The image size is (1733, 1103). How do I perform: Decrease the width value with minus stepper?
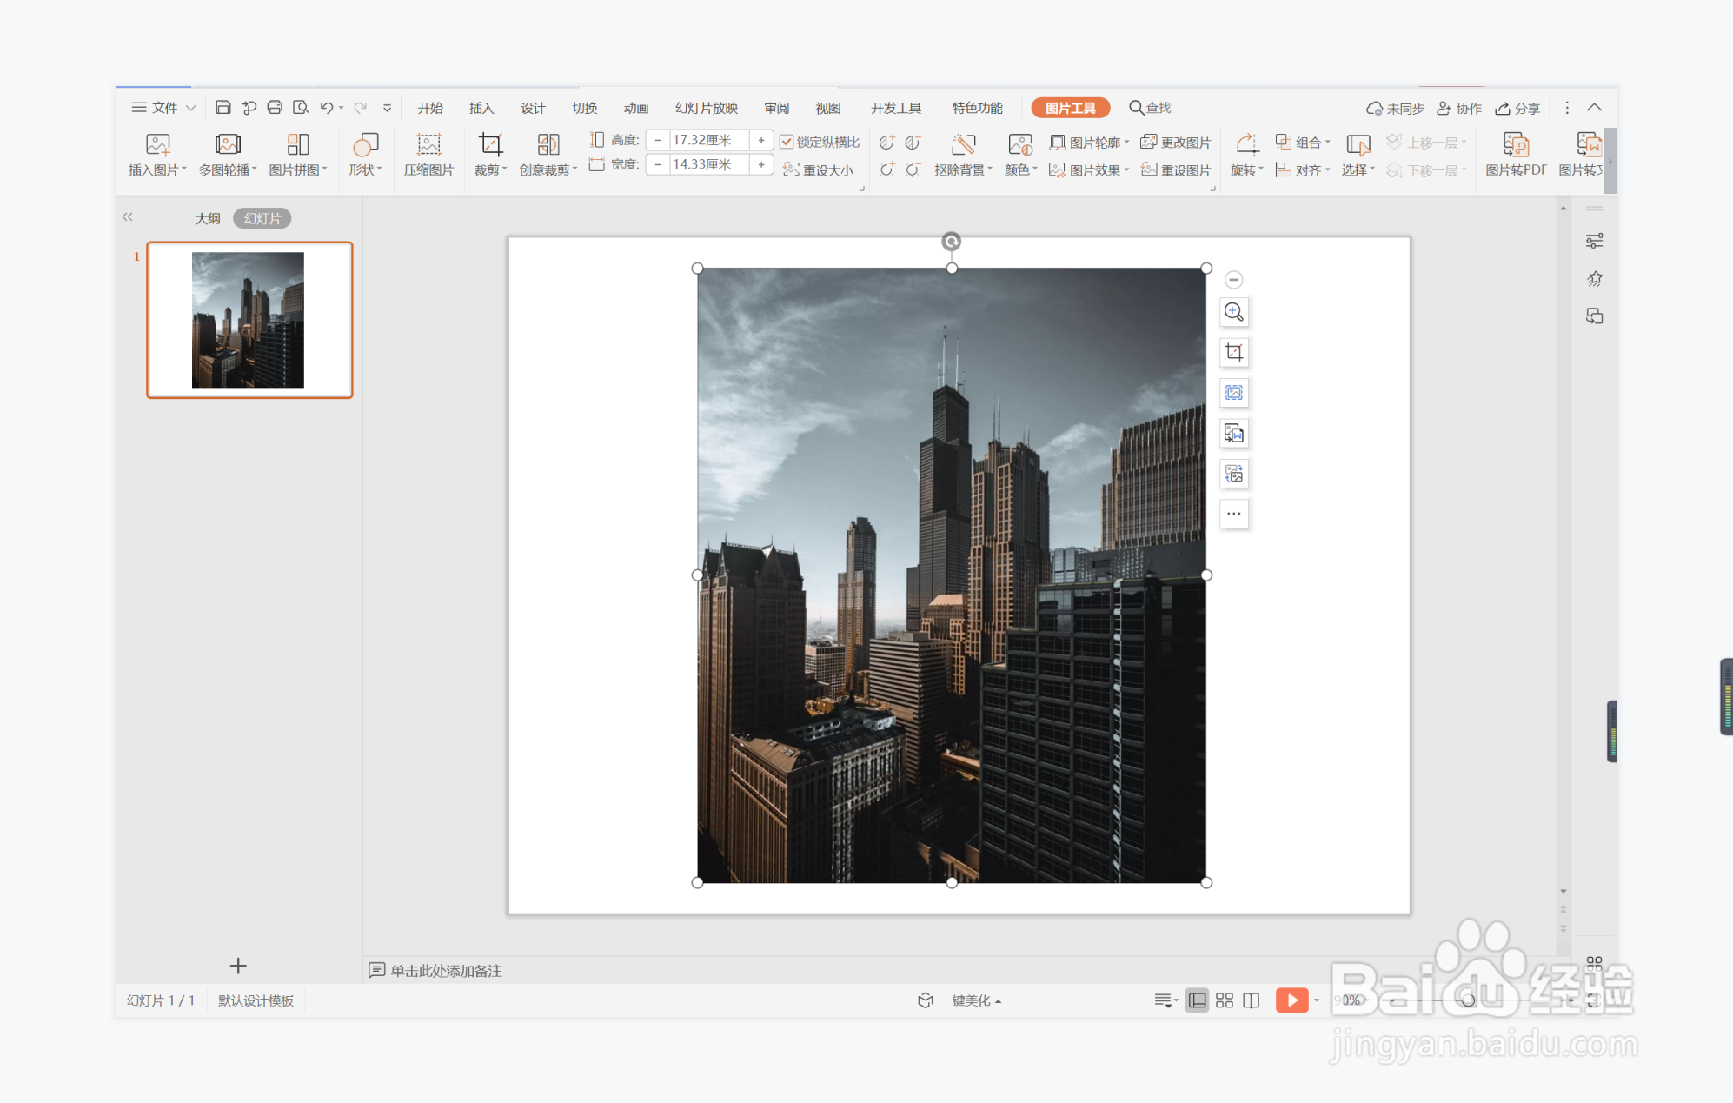(x=658, y=164)
